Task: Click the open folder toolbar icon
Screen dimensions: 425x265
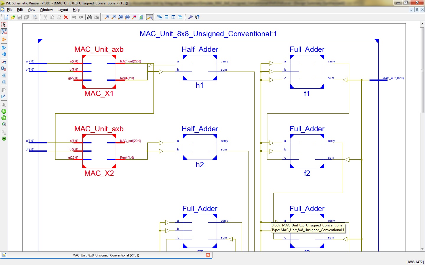Action: (13, 17)
